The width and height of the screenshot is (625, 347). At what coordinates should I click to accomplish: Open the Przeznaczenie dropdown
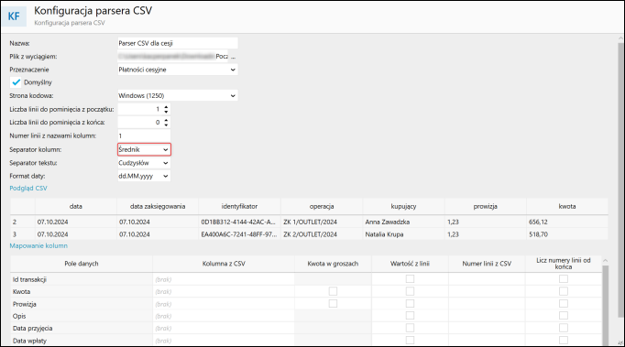pyautogui.click(x=178, y=70)
